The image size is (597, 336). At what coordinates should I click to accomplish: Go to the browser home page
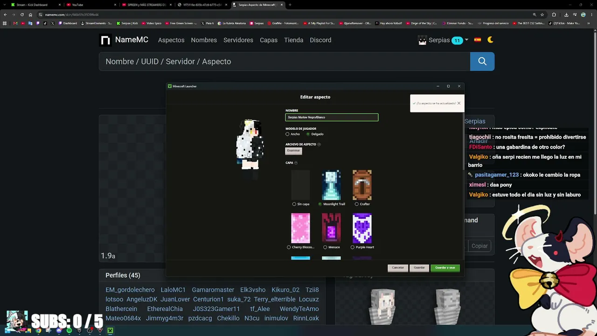pos(30,14)
